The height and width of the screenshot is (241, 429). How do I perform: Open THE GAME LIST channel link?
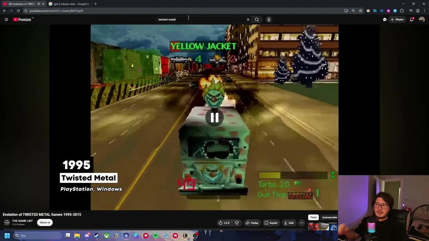pos(22,221)
